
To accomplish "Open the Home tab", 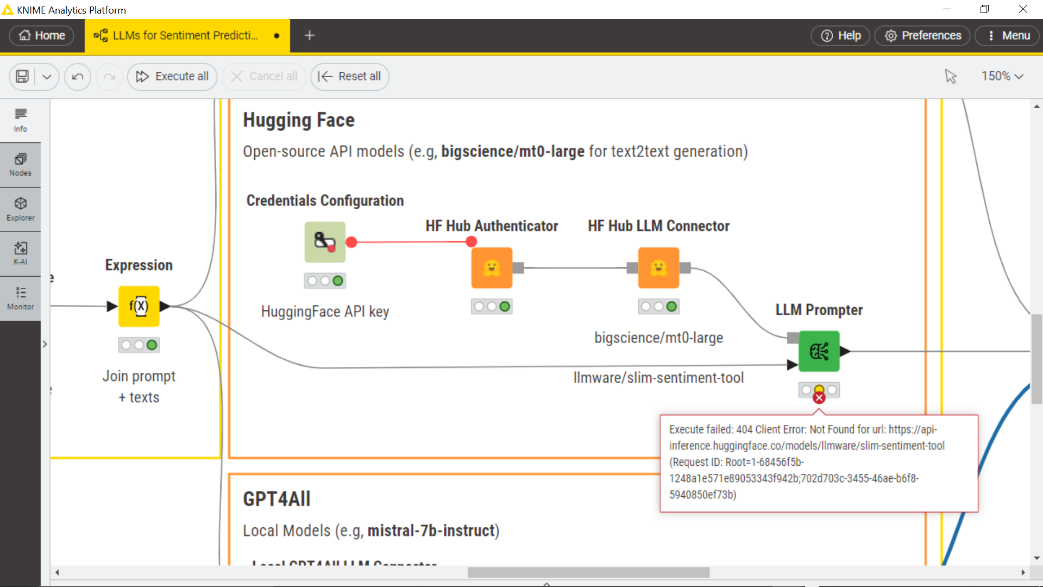I will click(x=42, y=35).
